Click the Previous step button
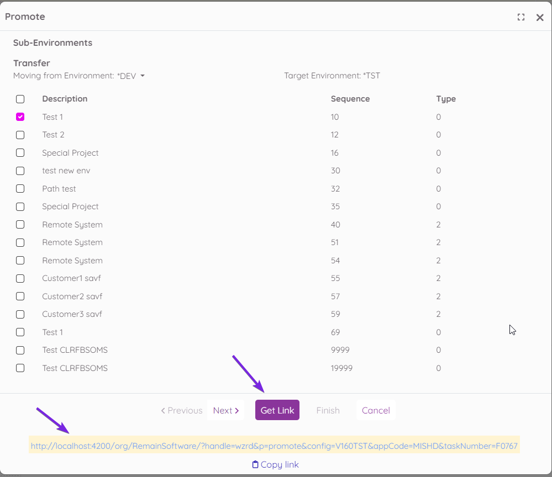The height and width of the screenshot is (477, 552). pyautogui.click(x=182, y=410)
